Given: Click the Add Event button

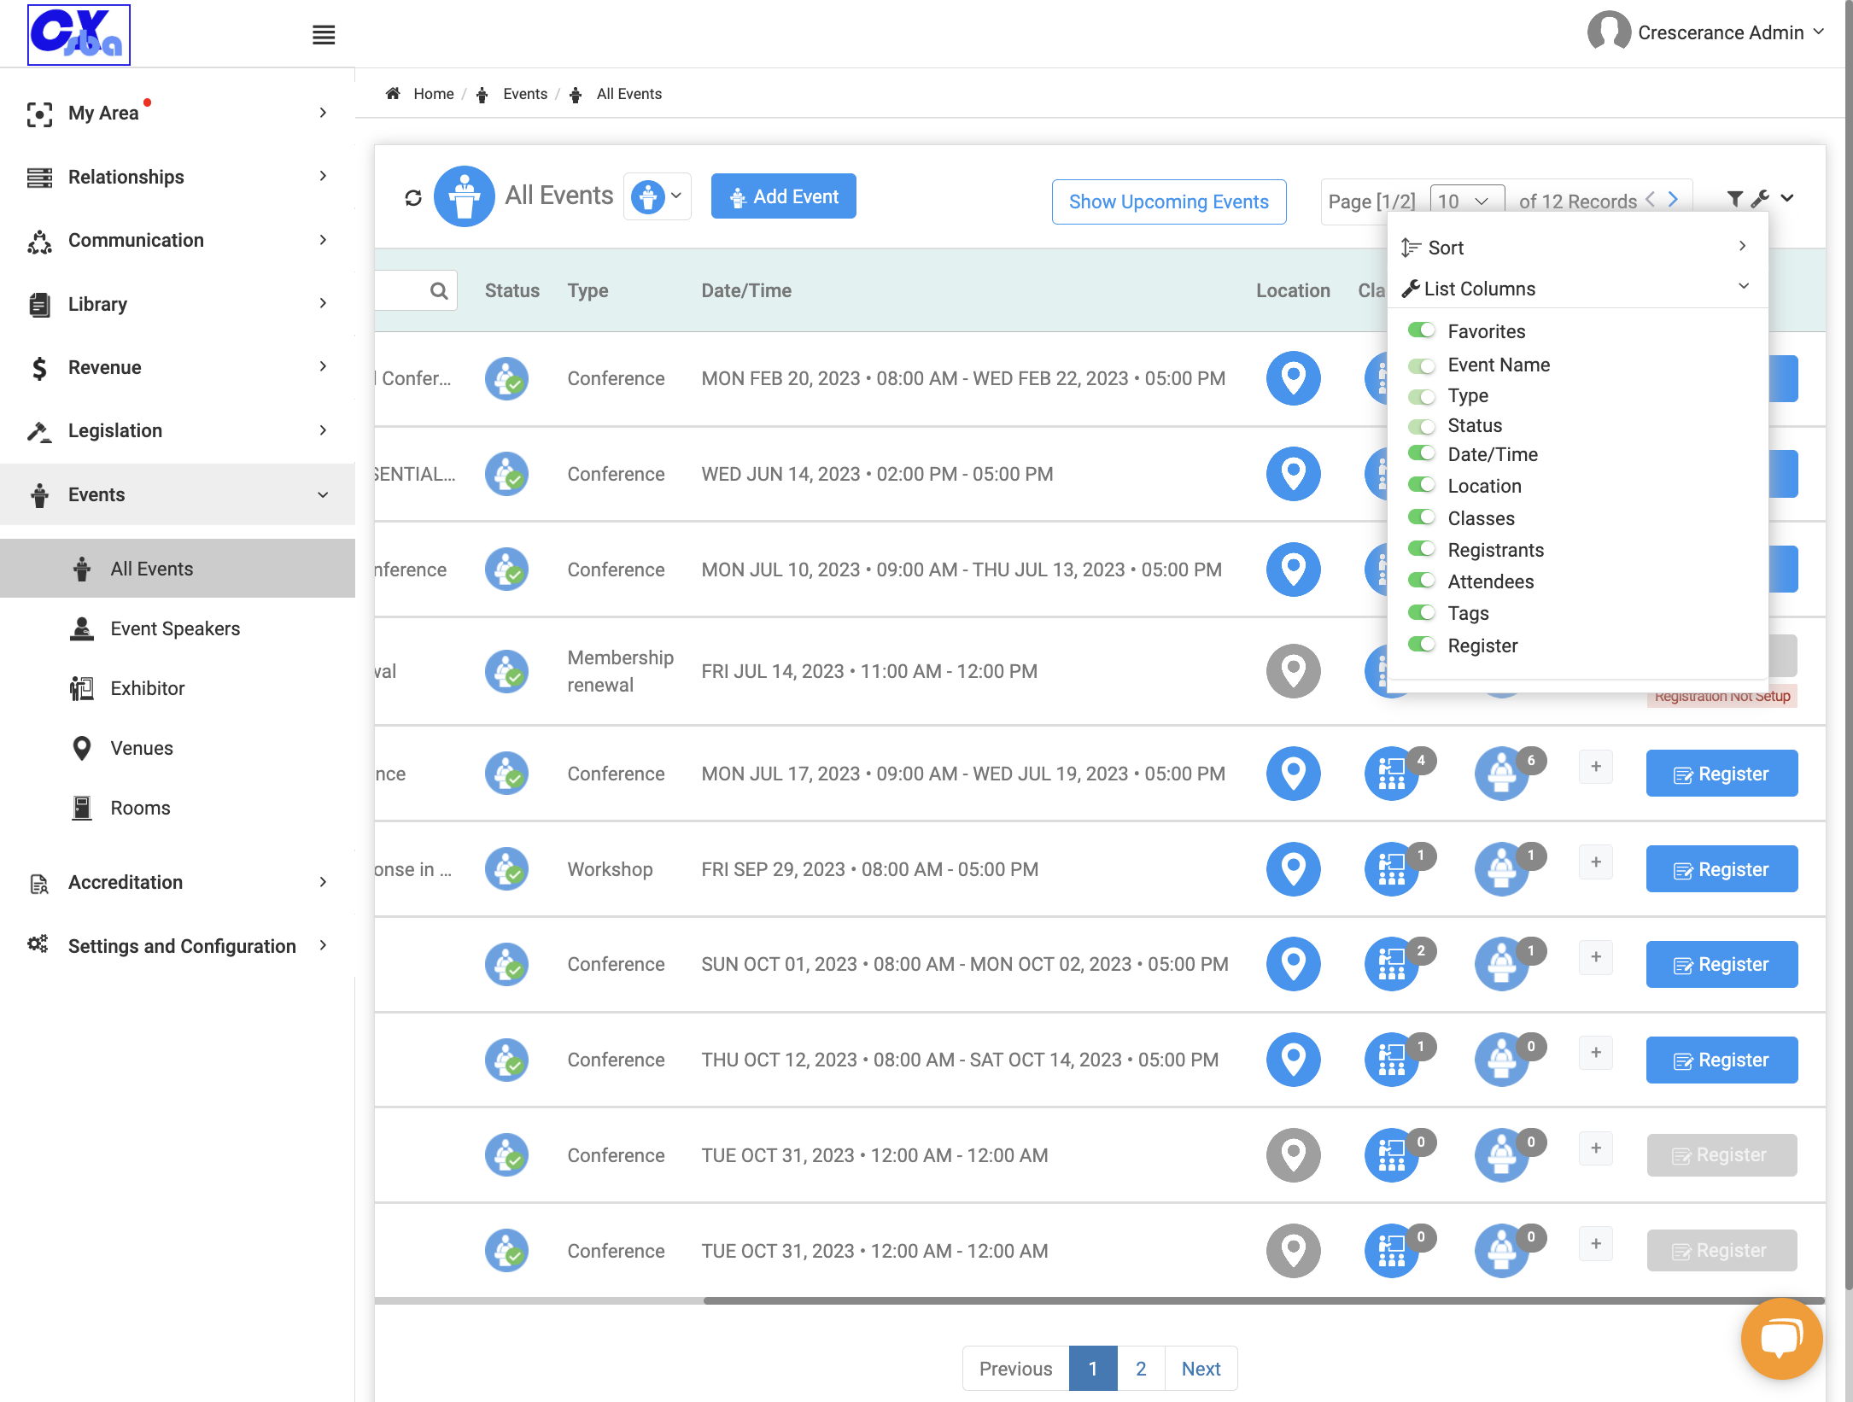Looking at the screenshot, I should 783,196.
